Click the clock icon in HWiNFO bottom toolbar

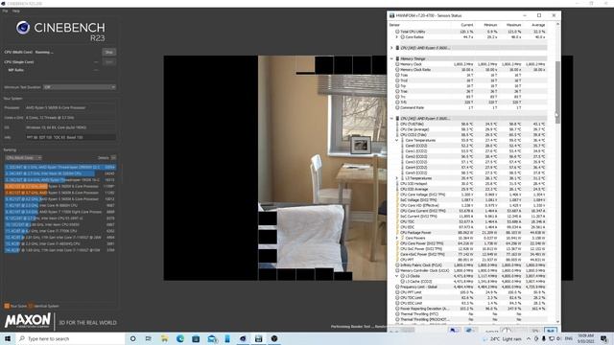tap(506, 331)
